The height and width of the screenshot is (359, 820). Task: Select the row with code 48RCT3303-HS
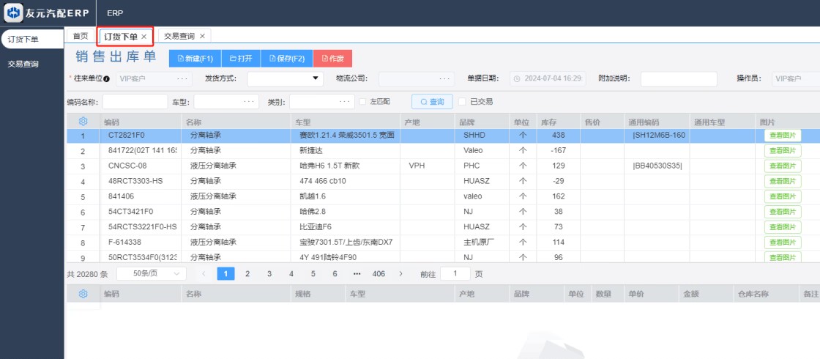[442, 181]
